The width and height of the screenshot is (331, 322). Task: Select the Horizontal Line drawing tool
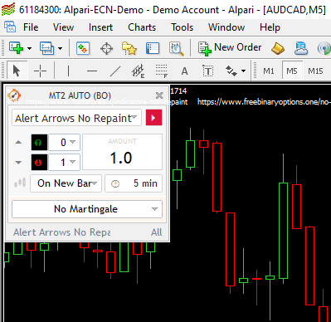coord(92,71)
